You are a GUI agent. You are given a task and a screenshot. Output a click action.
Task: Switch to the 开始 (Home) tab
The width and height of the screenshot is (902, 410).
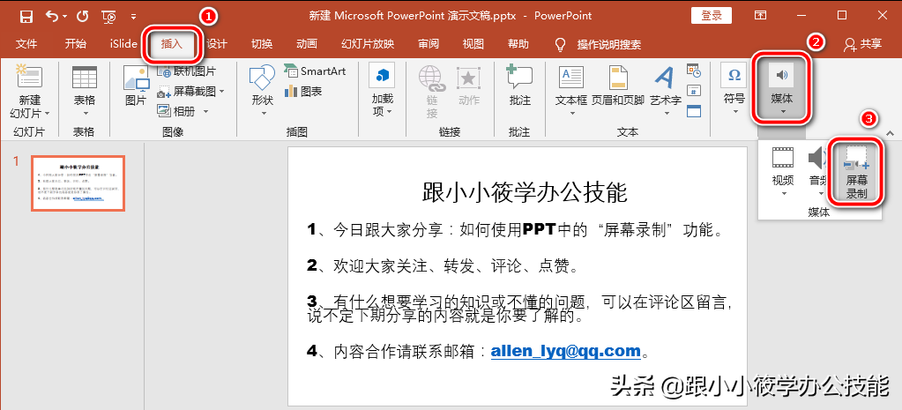(x=75, y=44)
